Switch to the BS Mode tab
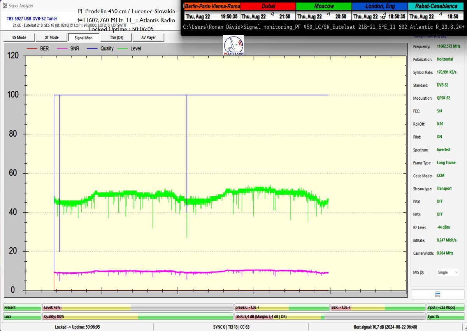This screenshot has width=467, height=331. coord(19,37)
